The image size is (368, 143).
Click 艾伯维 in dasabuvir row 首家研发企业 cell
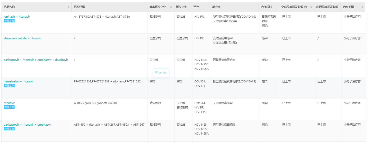[154, 60]
